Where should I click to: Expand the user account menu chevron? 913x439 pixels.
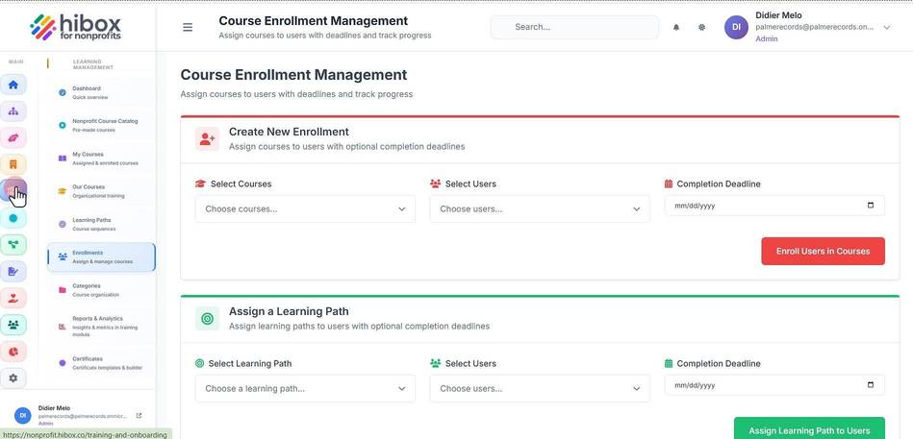pyautogui.click(x=887, y=27)
